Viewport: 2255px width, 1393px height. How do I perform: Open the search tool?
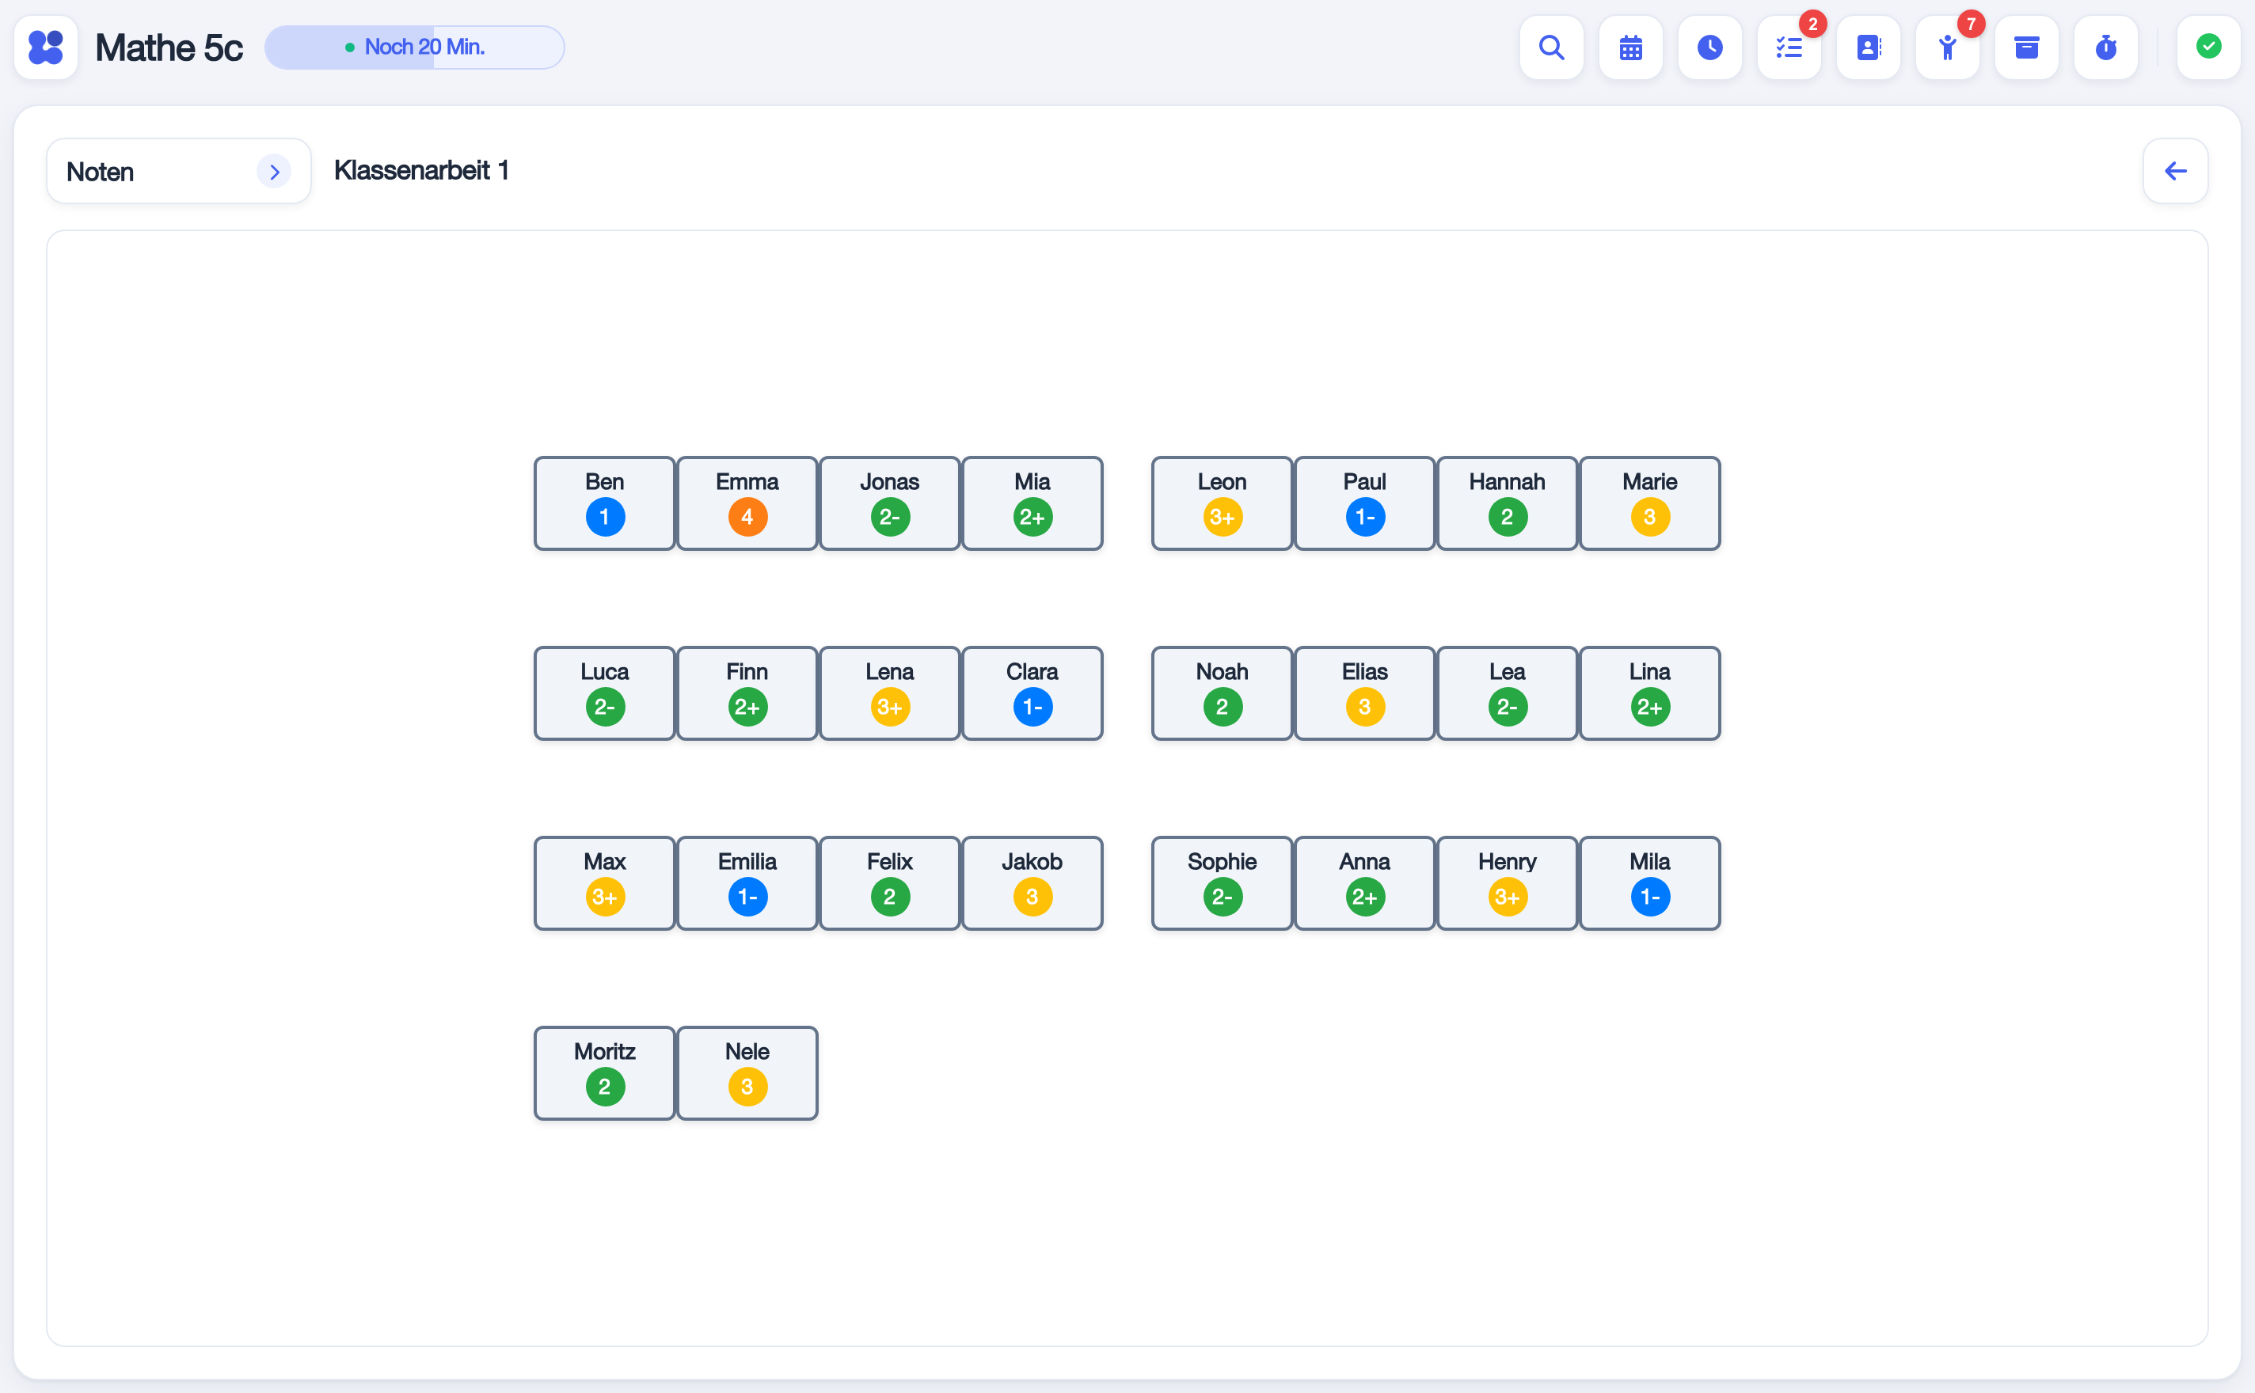pyautogui.click(x=1552, y=47)
